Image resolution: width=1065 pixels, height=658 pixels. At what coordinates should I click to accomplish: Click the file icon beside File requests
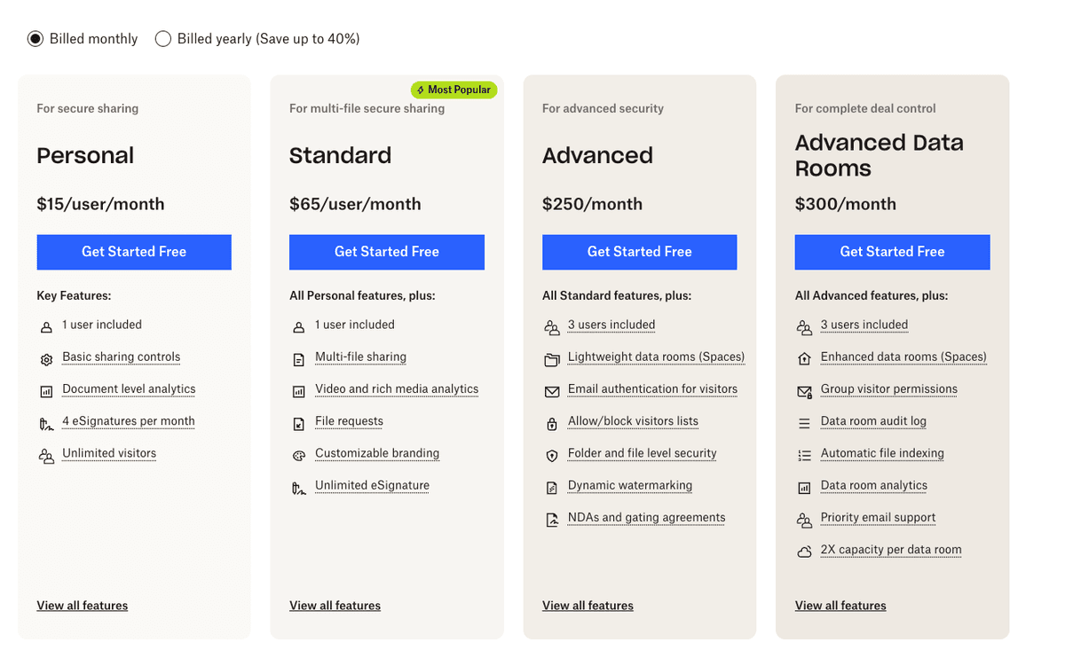(x=299, y=422)
